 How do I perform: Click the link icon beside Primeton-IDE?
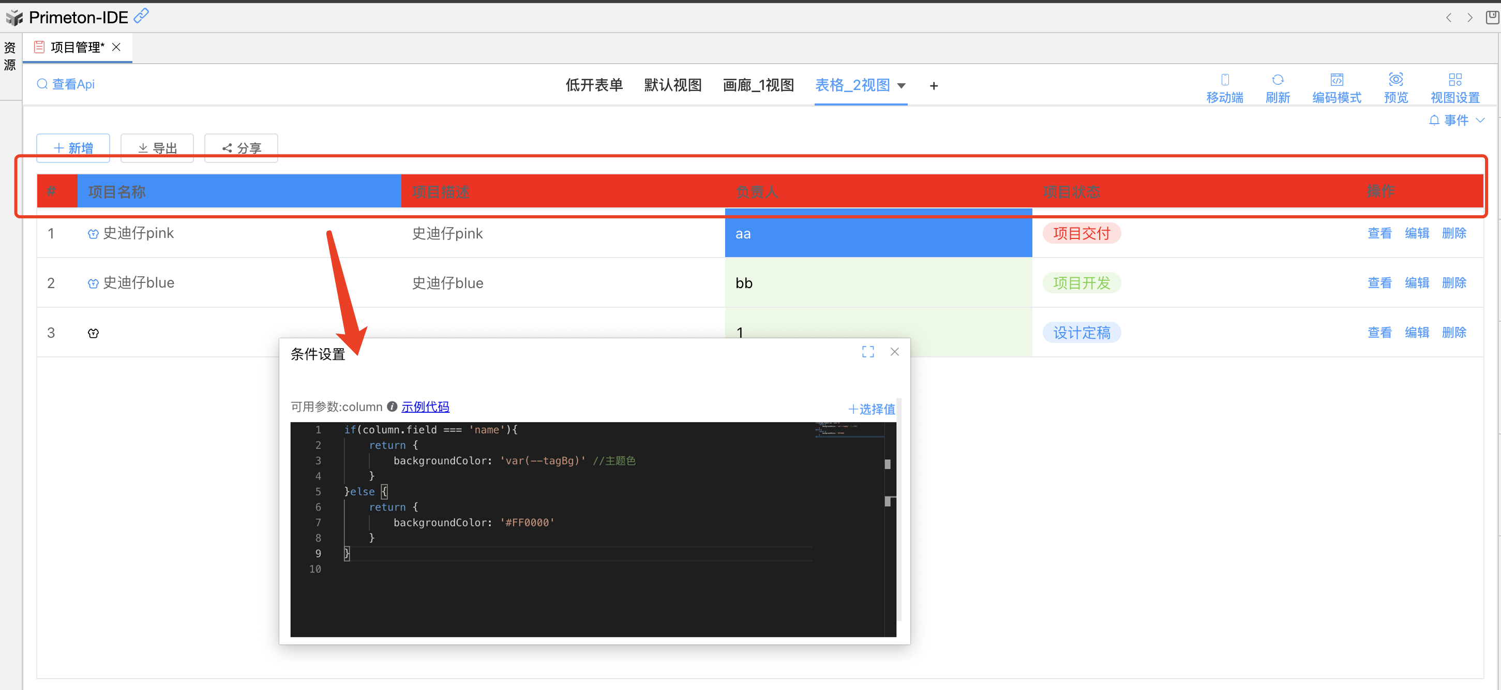point(142,16)
